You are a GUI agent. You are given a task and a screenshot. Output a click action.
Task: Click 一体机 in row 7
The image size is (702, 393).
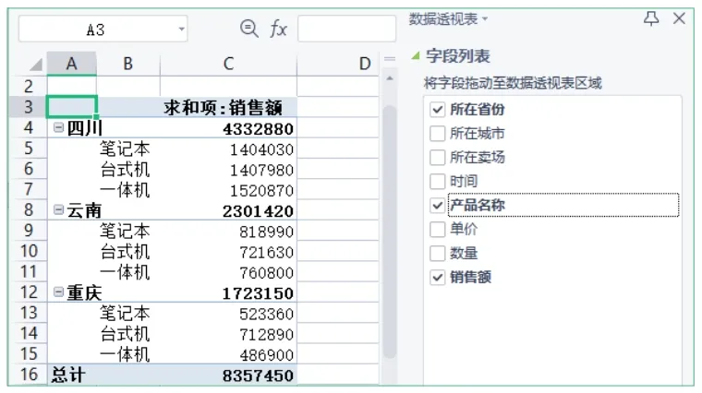(125, 190)
